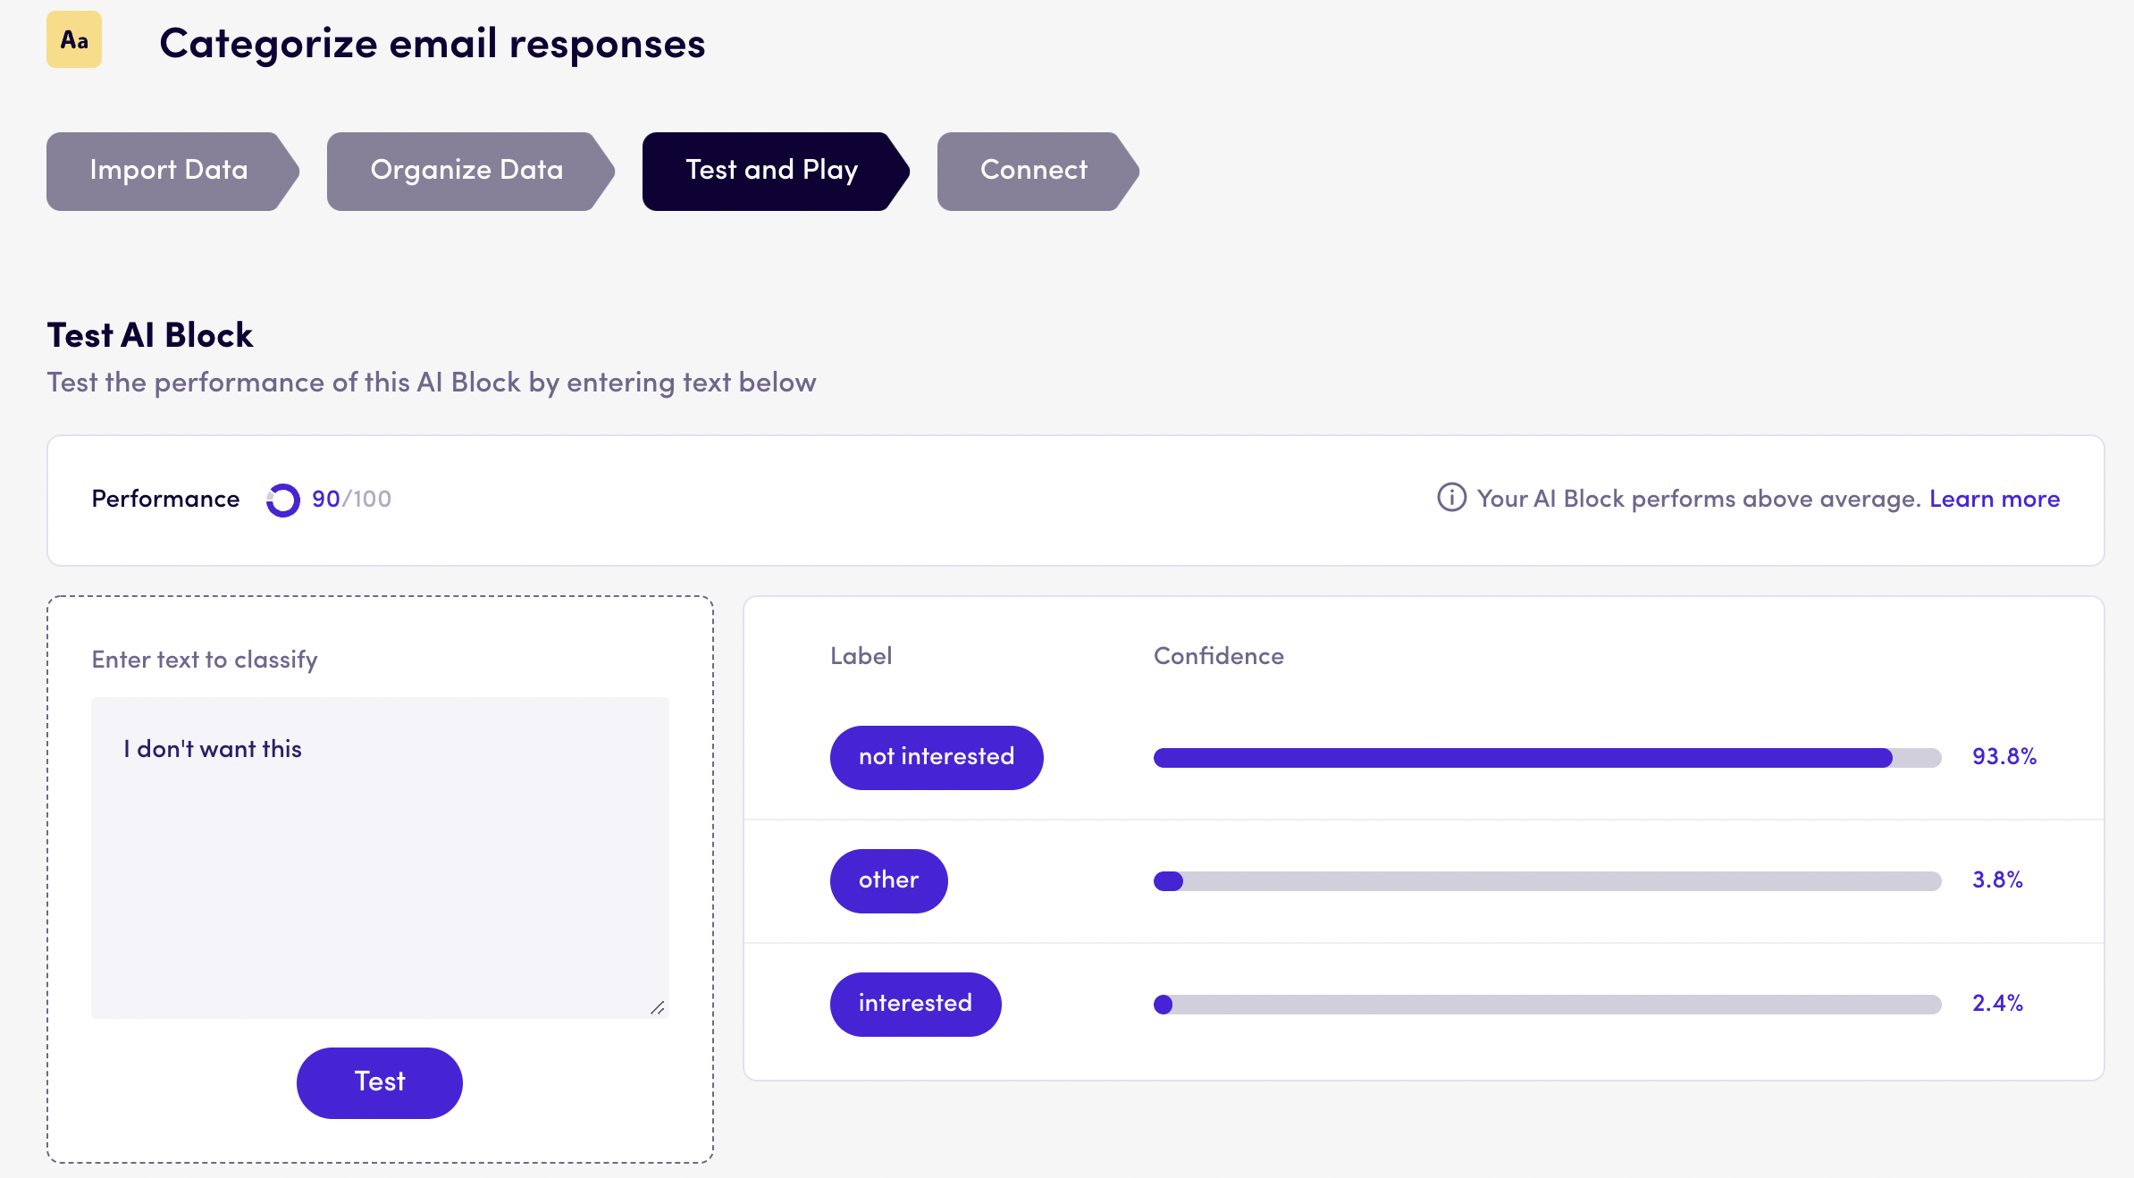This screenshot has height=1178, width=2134.
Task: Open the Learn more link
Action: click(1994, 499)
